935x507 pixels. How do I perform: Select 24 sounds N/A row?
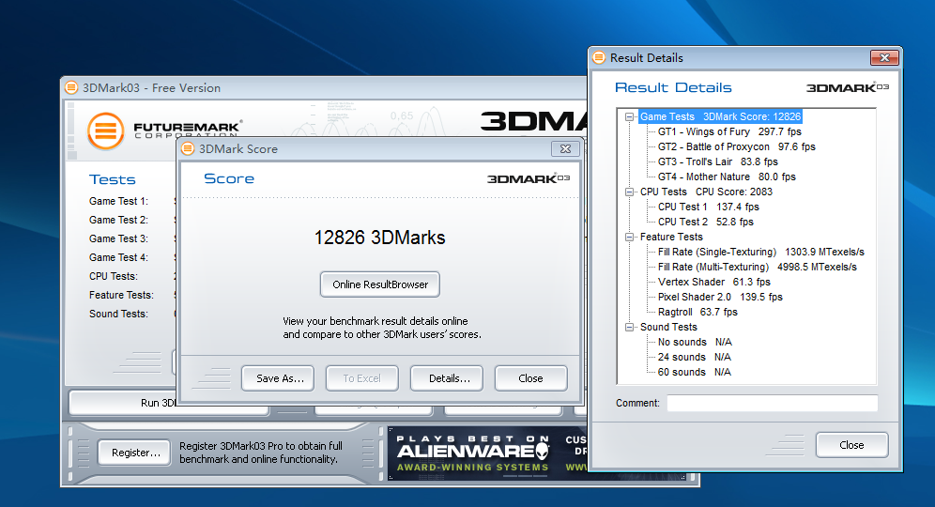point(694,357)
